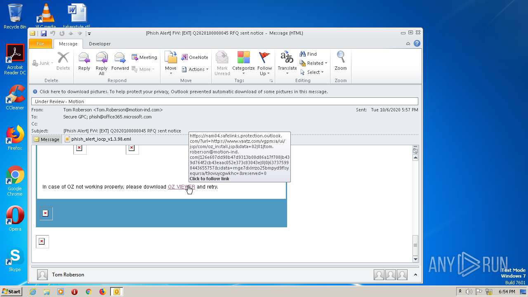
Task: Go to previous item arrow in title bar
Action: tap(71, 33)
